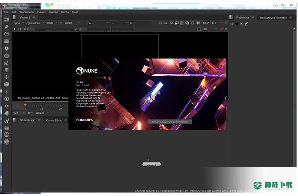298x196 pixels.
Task: Open the Merge nodes layered icon
Action: pyautogui.click(x=7, y=70)
